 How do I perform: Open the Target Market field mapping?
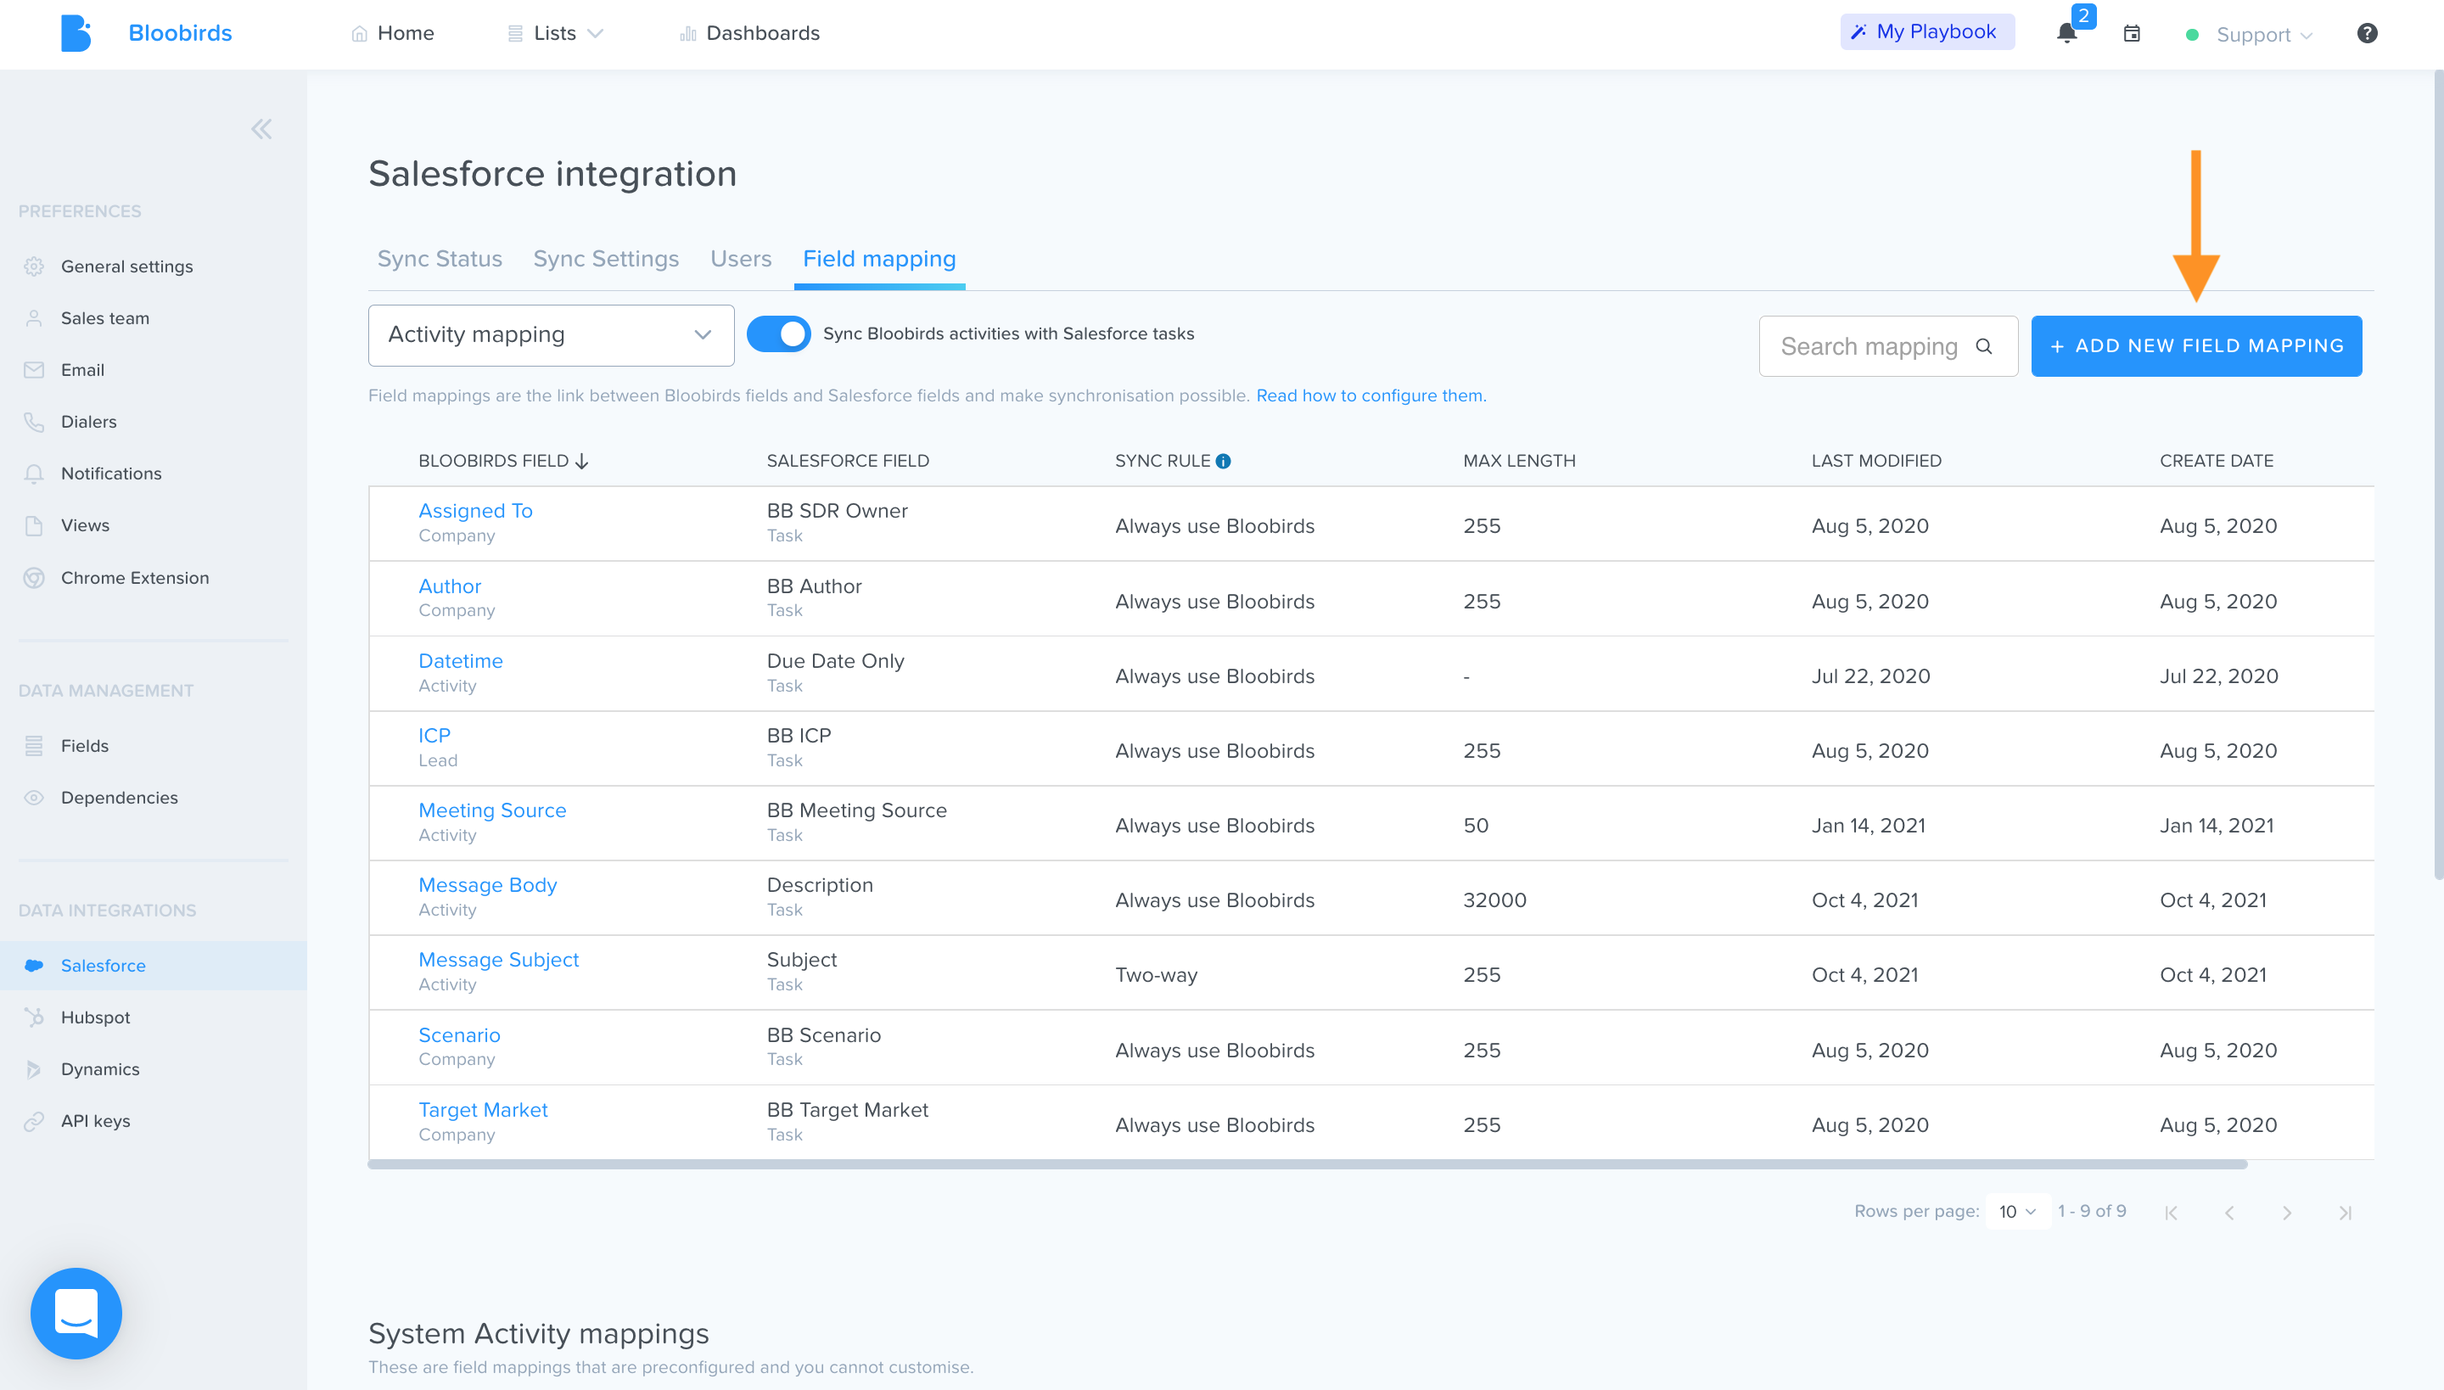pyautogui.click(x=483, y=1109)
